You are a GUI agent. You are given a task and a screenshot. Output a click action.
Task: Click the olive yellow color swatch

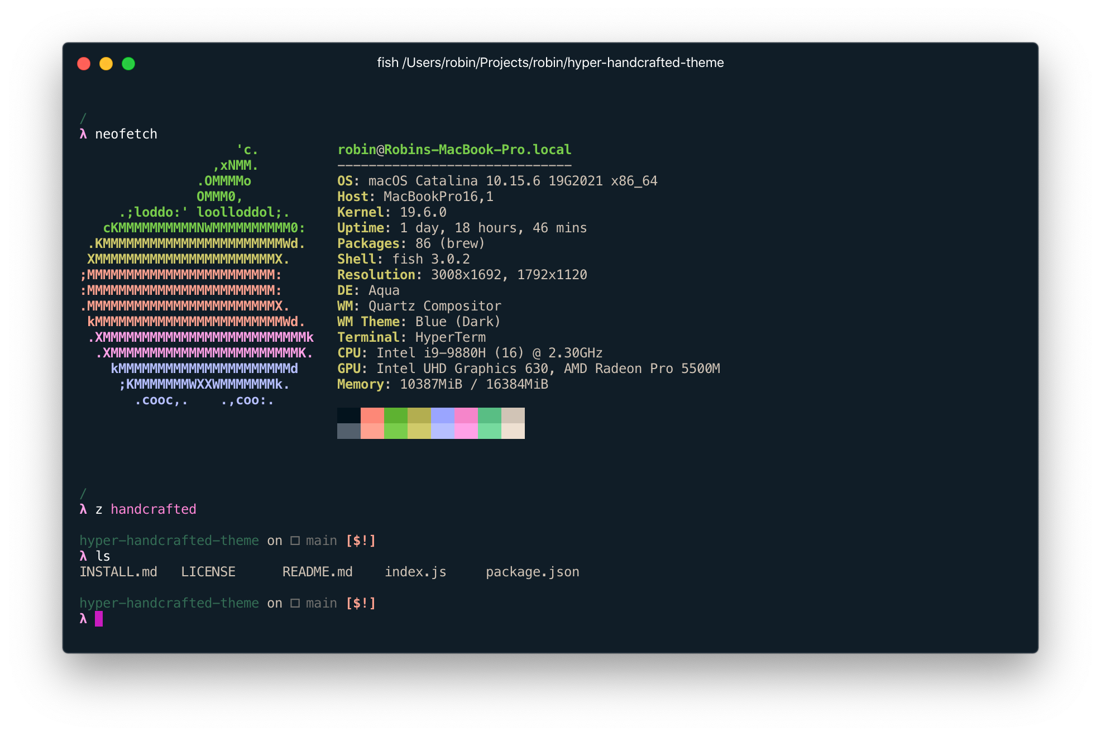pyautogui.click(x=419, y=415)
